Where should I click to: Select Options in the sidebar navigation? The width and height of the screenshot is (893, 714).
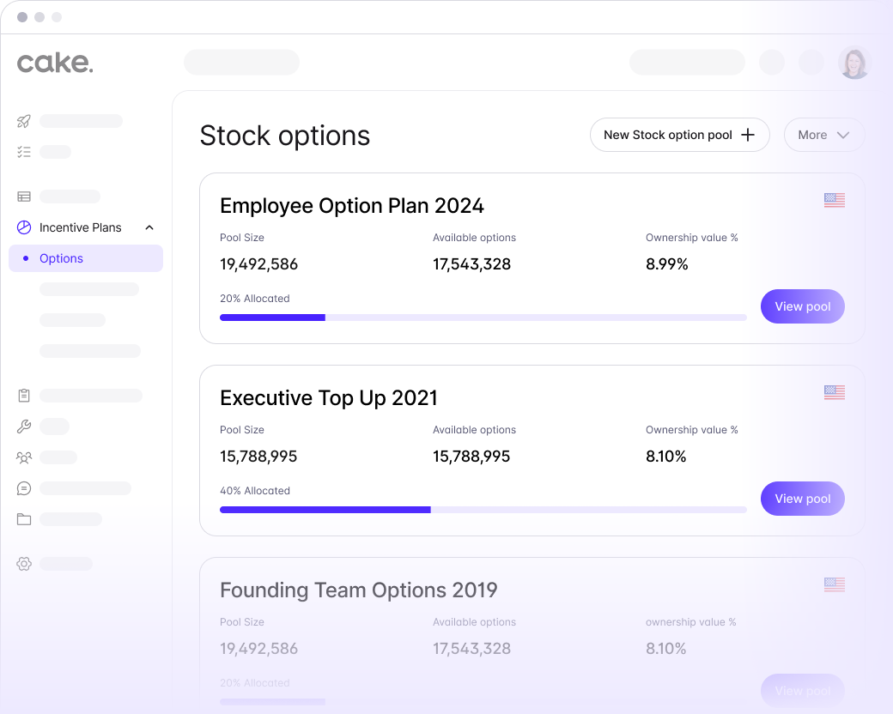61,258
